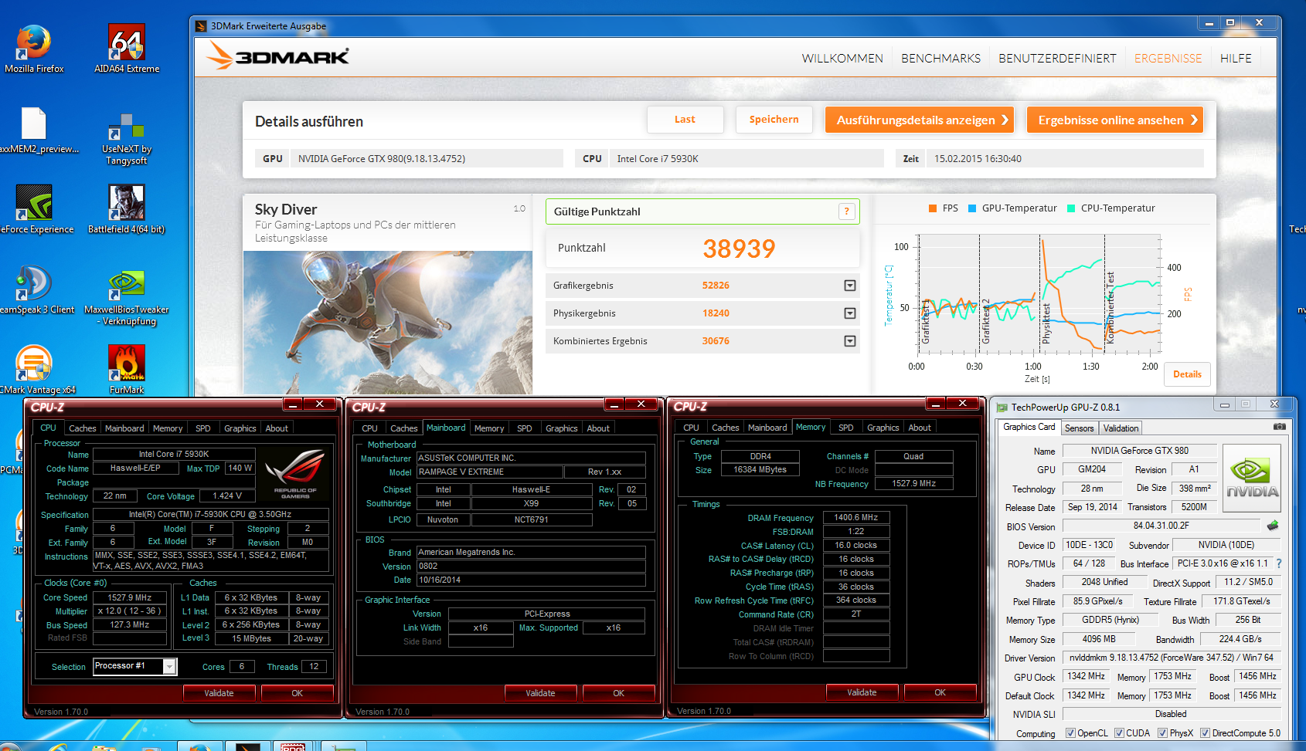Open the Sensors tab in GPU-Z

click(1079, 428)
